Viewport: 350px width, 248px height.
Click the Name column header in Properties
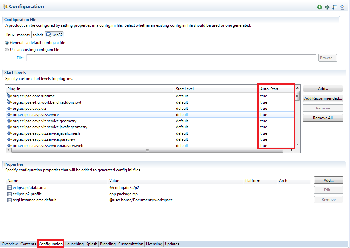pos(56,181)
